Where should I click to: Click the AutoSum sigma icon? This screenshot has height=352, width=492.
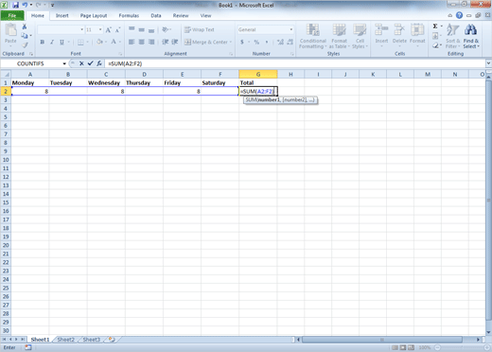coord(435,26)
